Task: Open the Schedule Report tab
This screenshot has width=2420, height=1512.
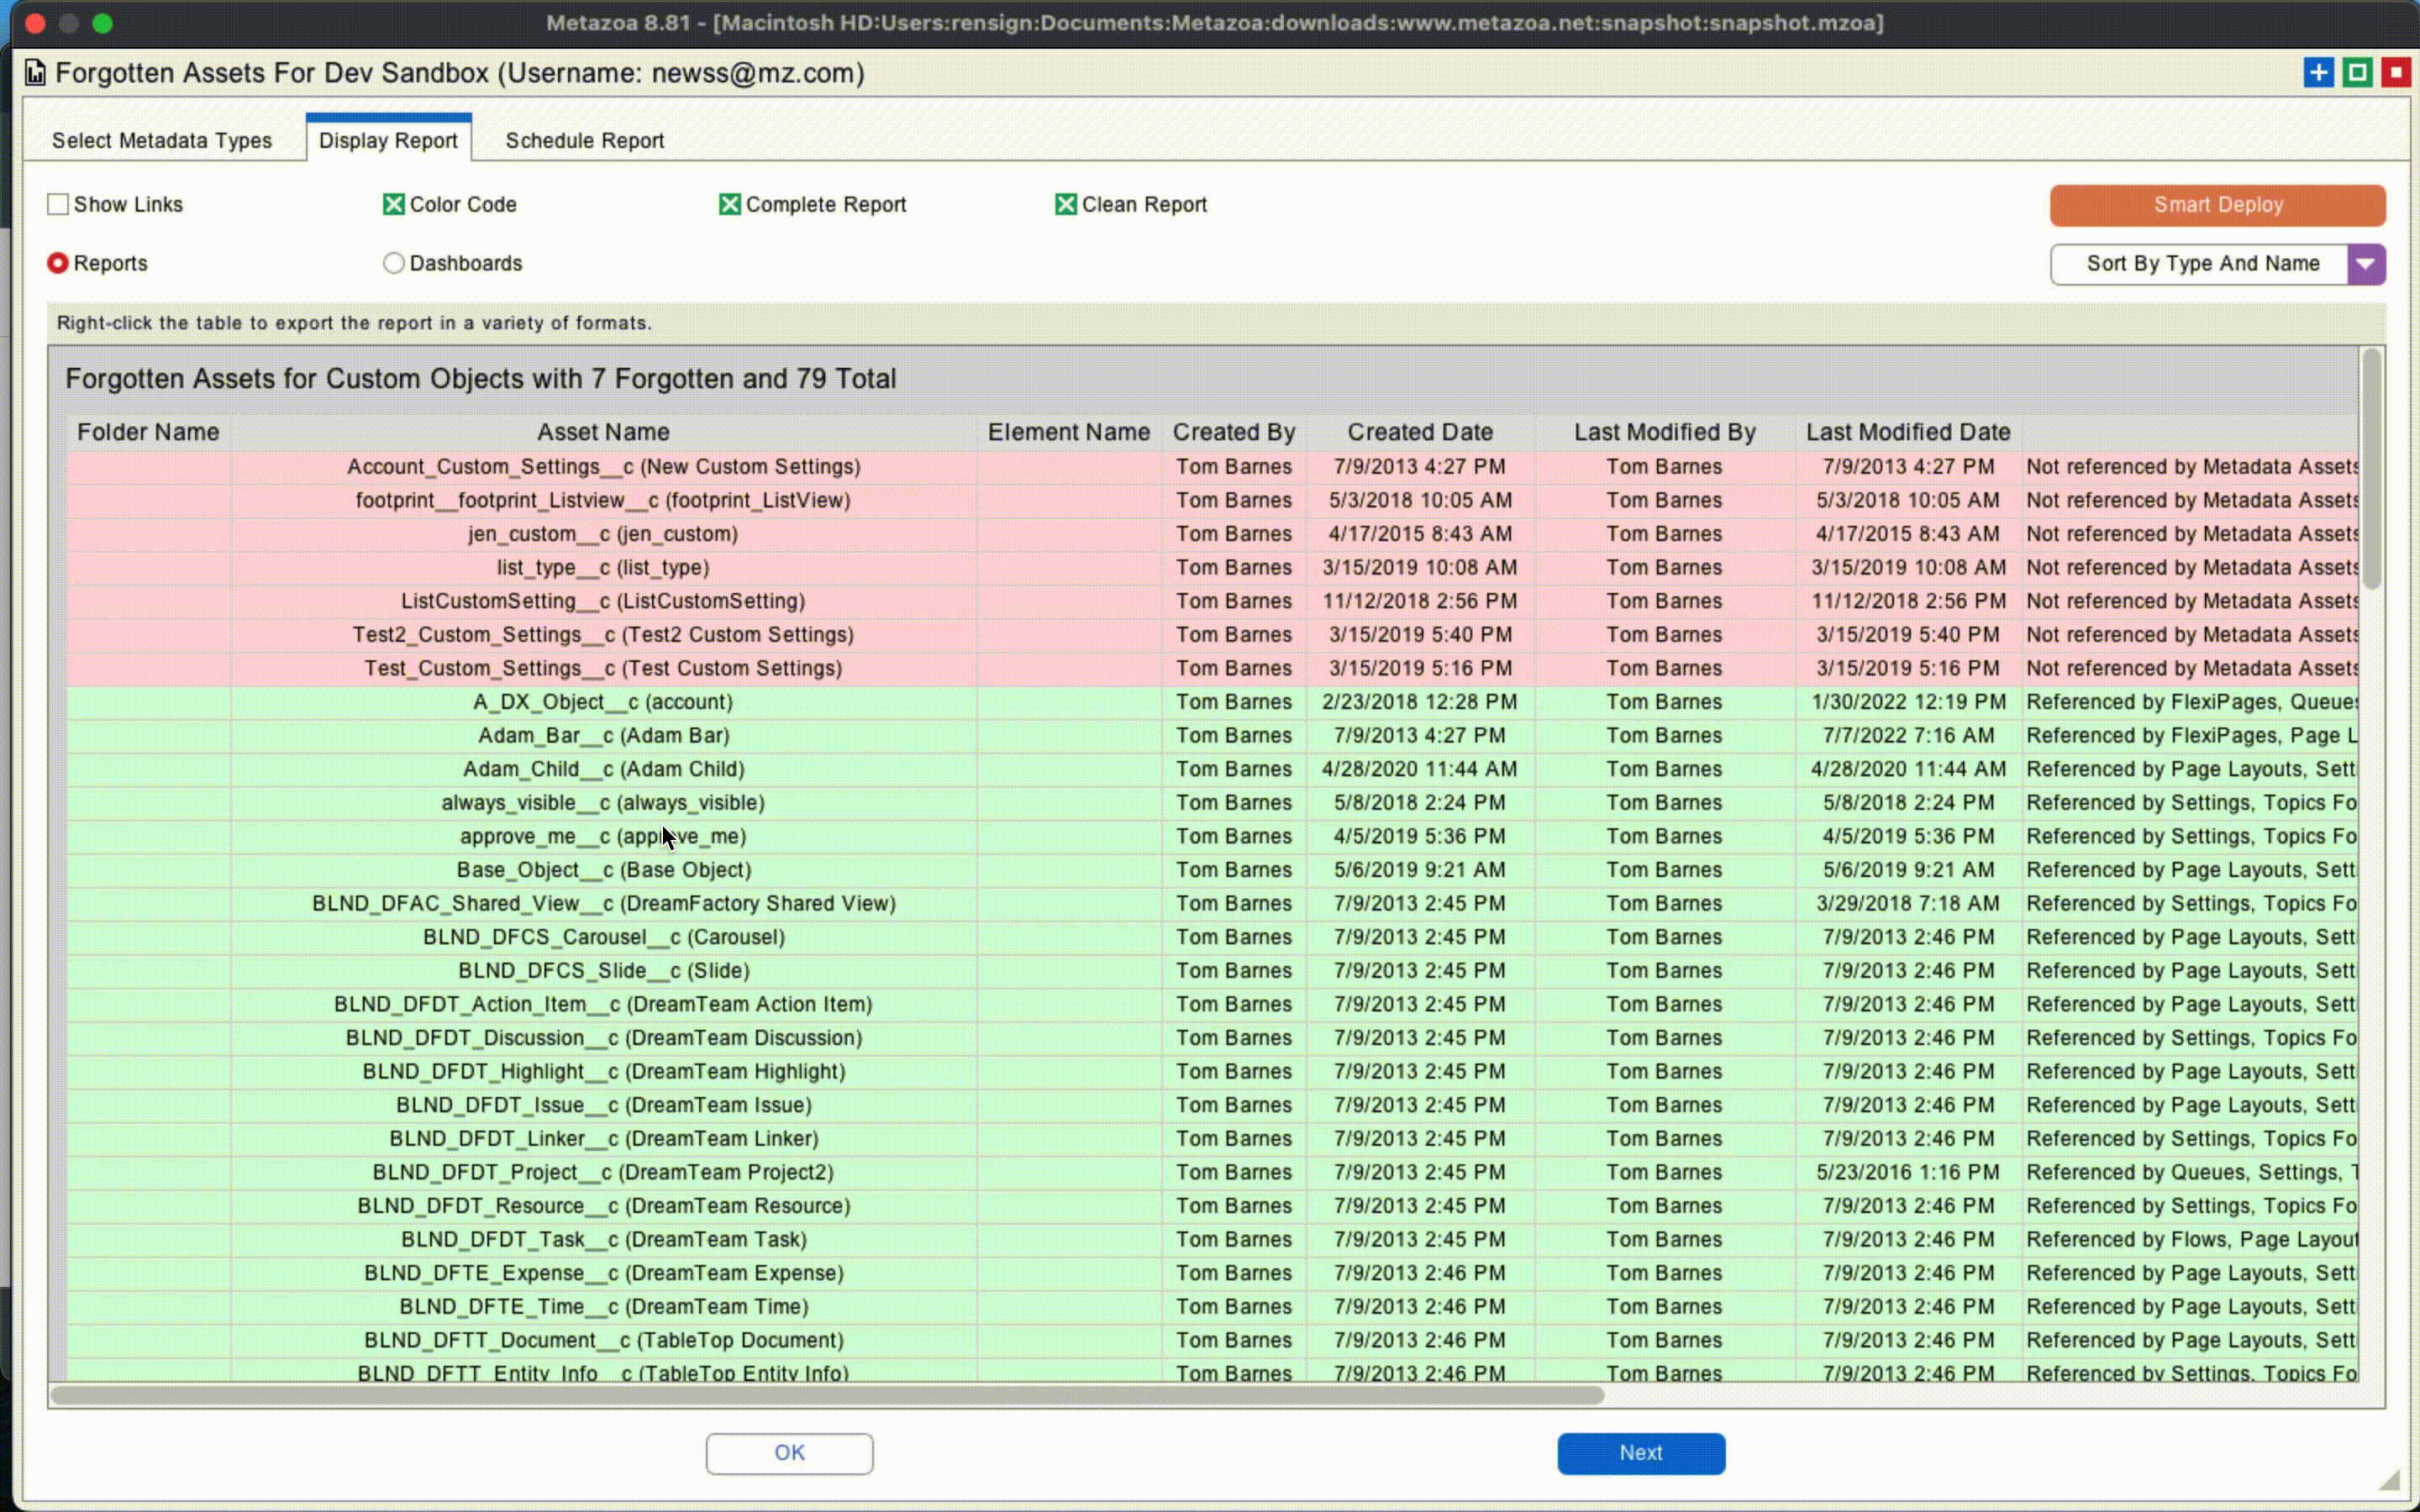Action: pyautogui.click(x=584, y=141)
